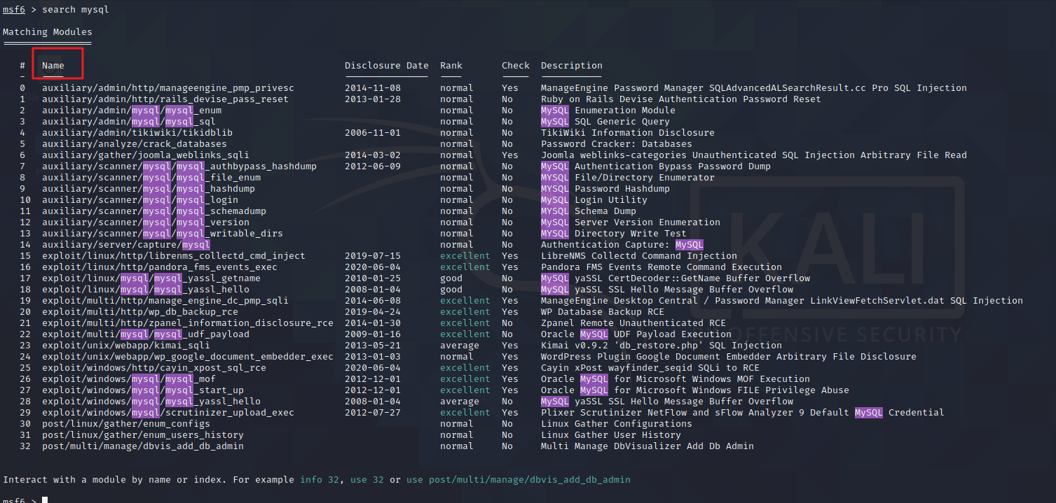1056x503 pixels.
Task: Select module auxiliary/server/capture/mysql
Action: [x=126, y=245]
